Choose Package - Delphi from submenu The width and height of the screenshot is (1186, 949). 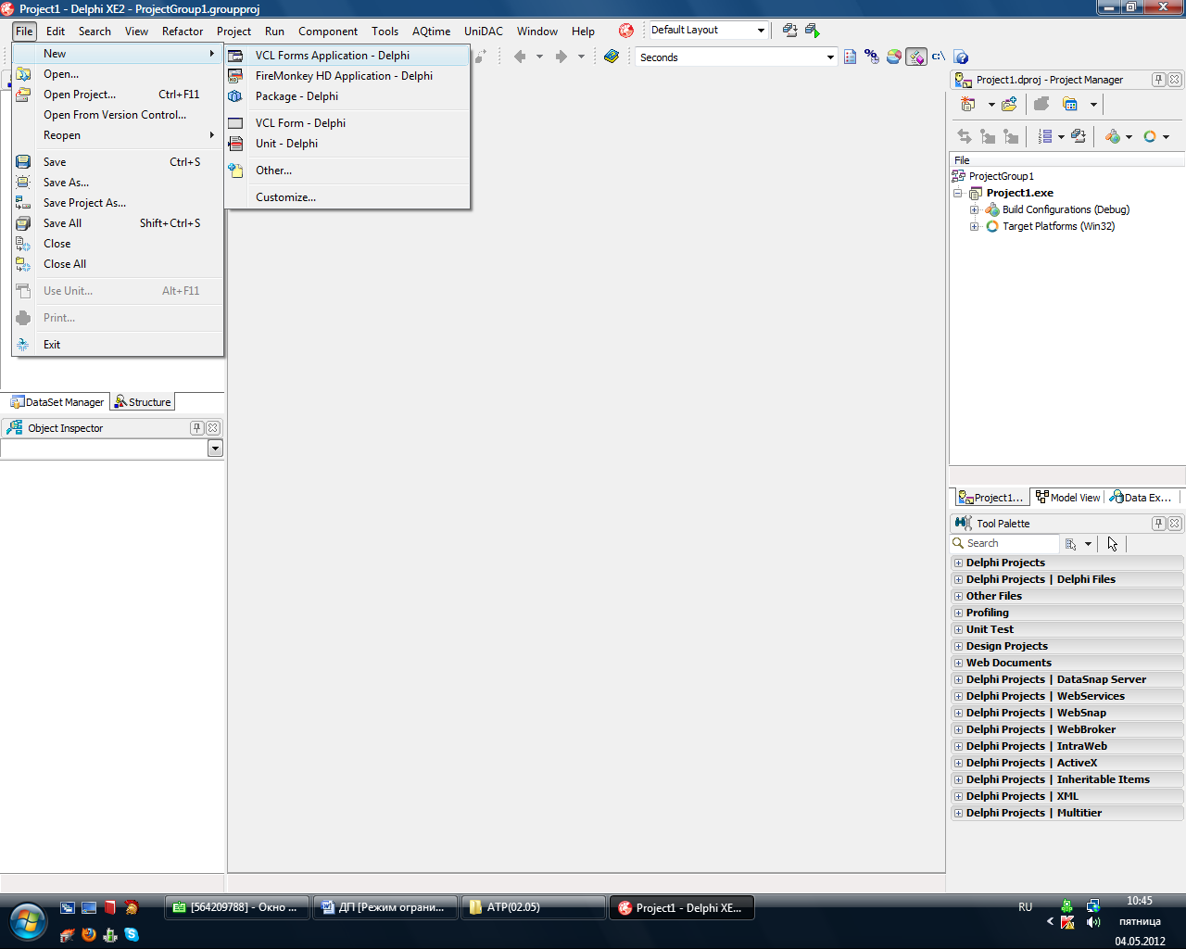(347, 96)
